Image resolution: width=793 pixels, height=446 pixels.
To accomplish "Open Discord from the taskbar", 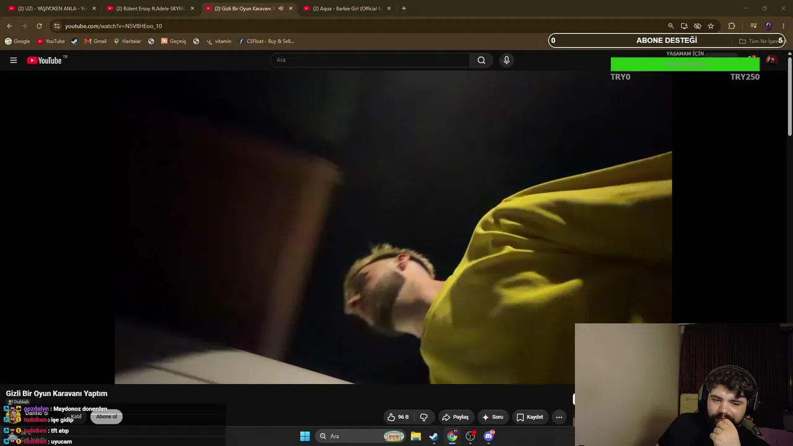I will coord(489,436).
